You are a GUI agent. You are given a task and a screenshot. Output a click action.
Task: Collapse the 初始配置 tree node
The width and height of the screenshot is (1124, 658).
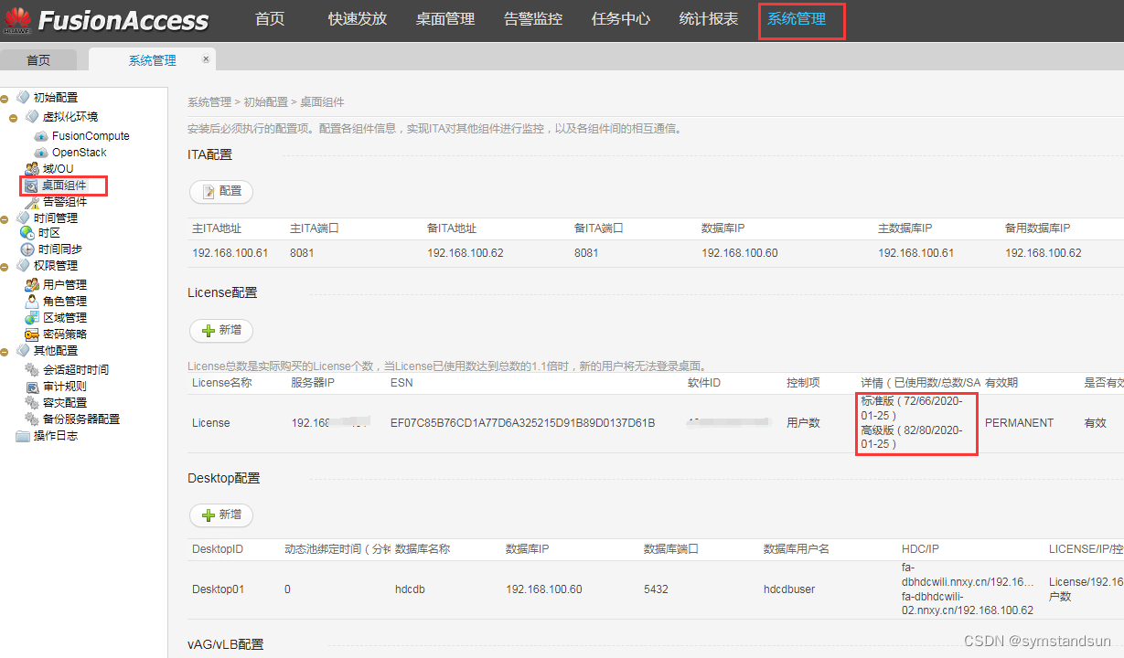[x=5, y=99]
